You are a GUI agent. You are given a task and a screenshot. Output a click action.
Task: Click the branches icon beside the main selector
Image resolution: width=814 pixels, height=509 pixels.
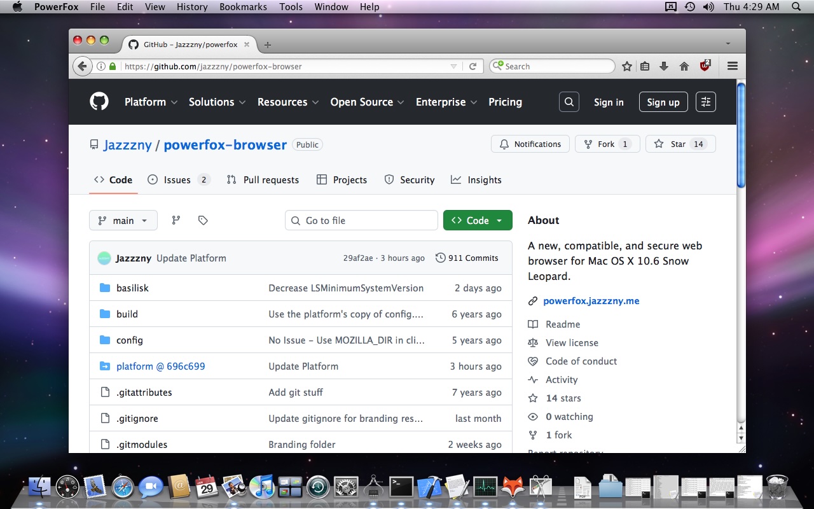(176, 220)
